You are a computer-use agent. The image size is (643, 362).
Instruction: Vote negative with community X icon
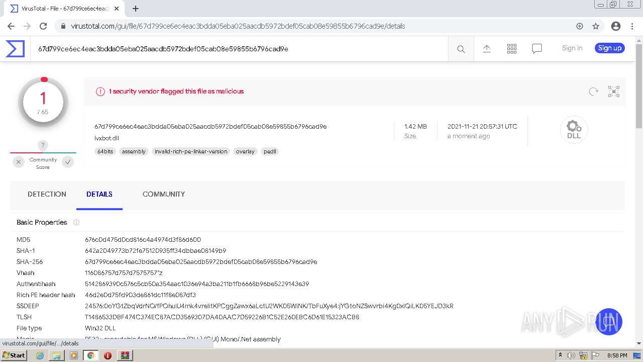coord(19,162)
